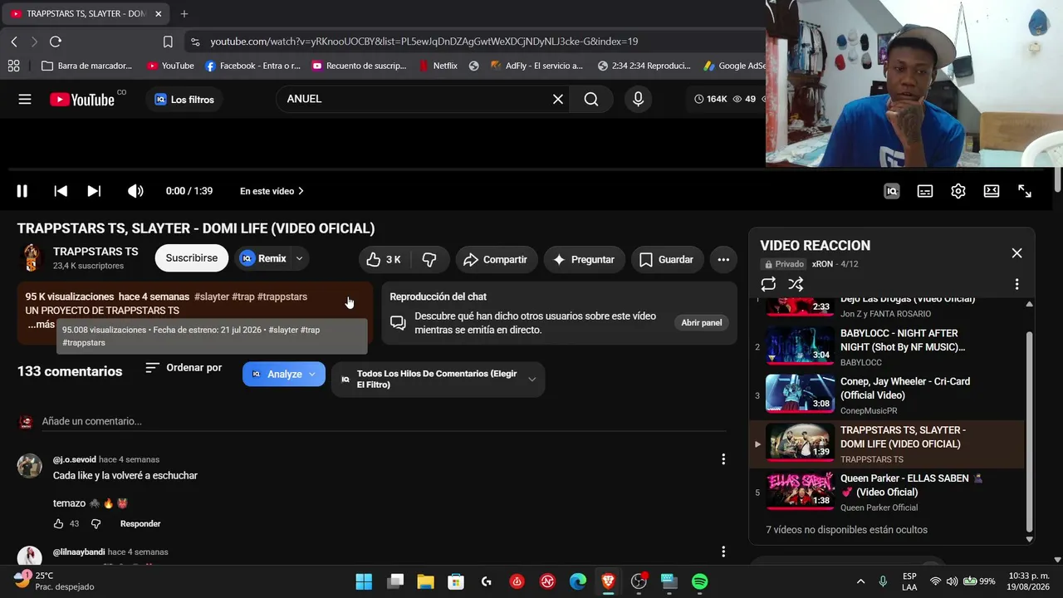1063x598 pixels.
Task: Click the address bar URL
Action: point(424,42)
